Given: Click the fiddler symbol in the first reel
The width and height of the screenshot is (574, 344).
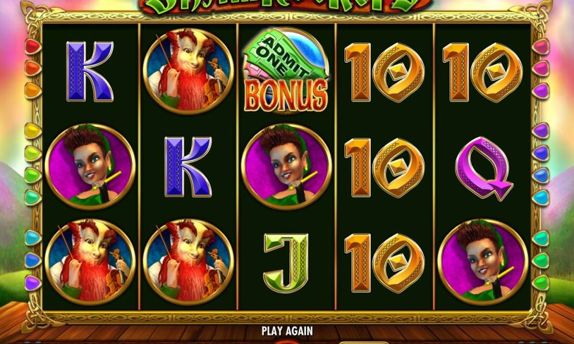Looking at the screenshot, I should pyautogui.click(x=90, y=262).
